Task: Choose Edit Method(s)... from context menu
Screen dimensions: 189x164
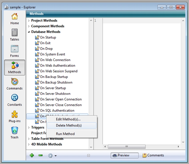Action: 68,119
